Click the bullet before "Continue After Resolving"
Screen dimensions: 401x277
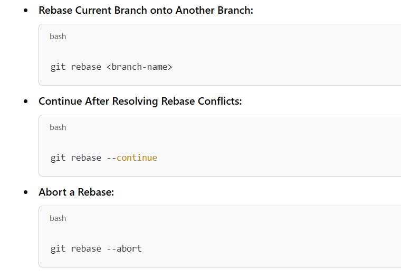[x=26, y=101]
